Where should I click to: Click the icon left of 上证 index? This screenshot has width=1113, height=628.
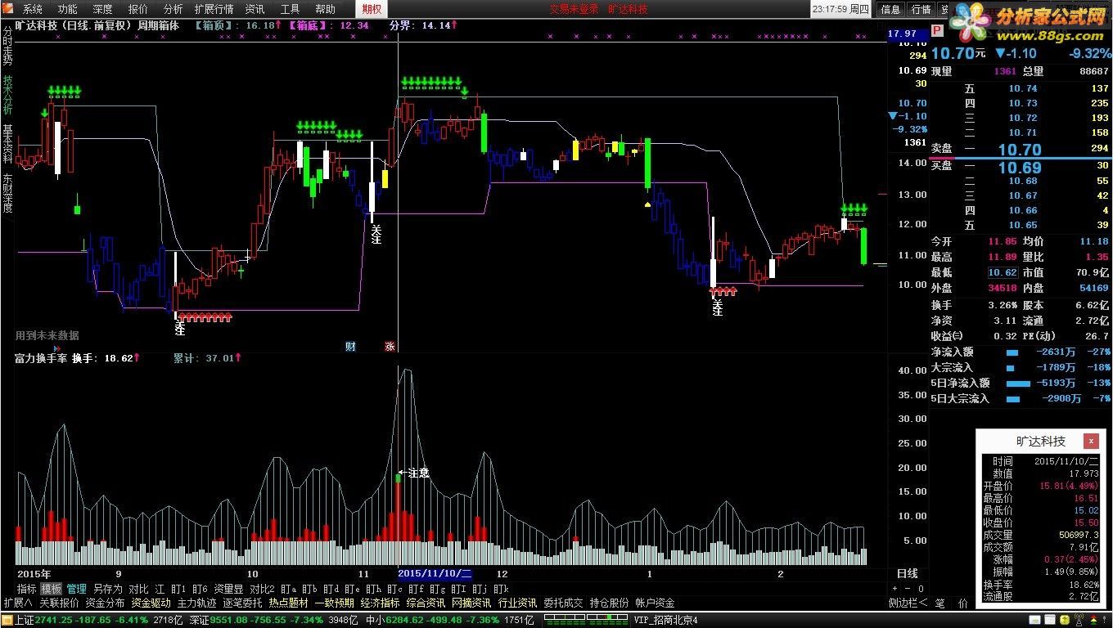(7, 621)
